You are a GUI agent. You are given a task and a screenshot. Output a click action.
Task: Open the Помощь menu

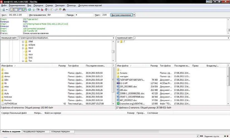[x=71, y=6]
